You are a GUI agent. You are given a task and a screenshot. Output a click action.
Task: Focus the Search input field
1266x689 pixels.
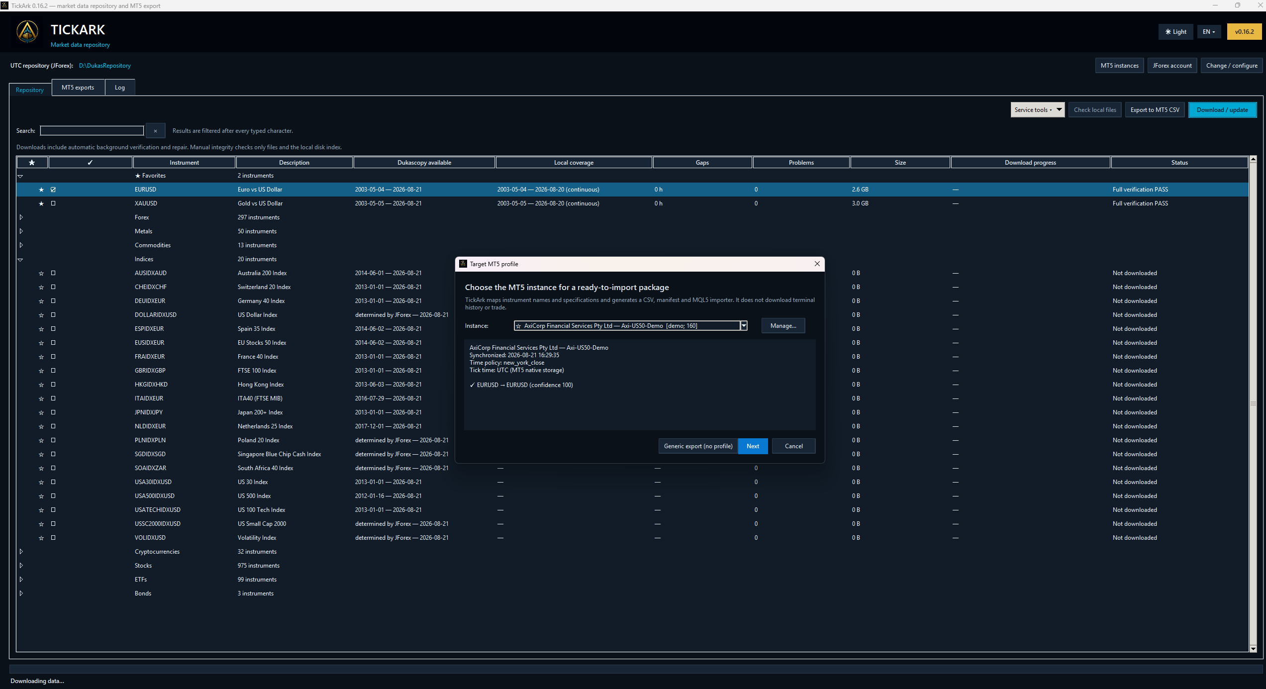[92, 131]
